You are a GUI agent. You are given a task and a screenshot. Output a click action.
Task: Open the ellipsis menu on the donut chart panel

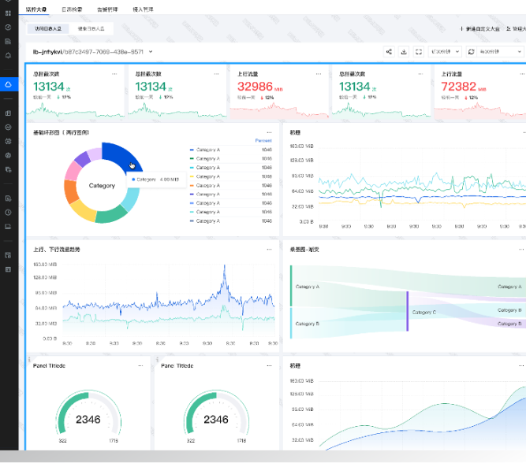[269, 132]
